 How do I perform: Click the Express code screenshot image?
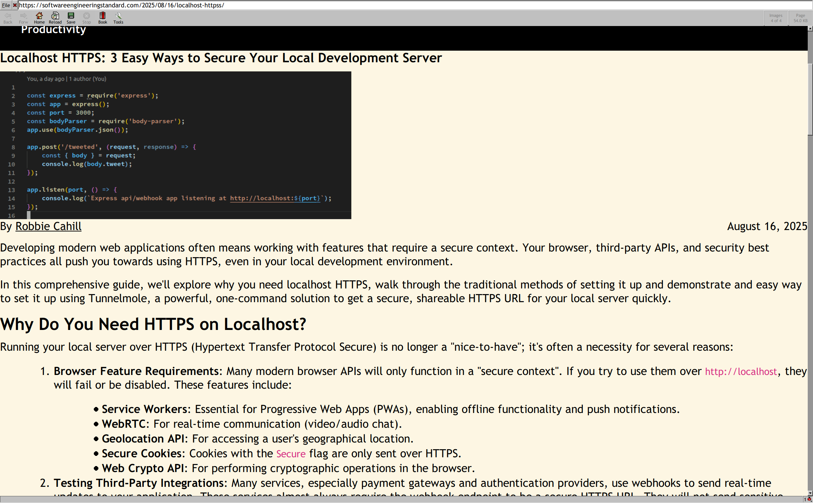(x=176, y=145)
